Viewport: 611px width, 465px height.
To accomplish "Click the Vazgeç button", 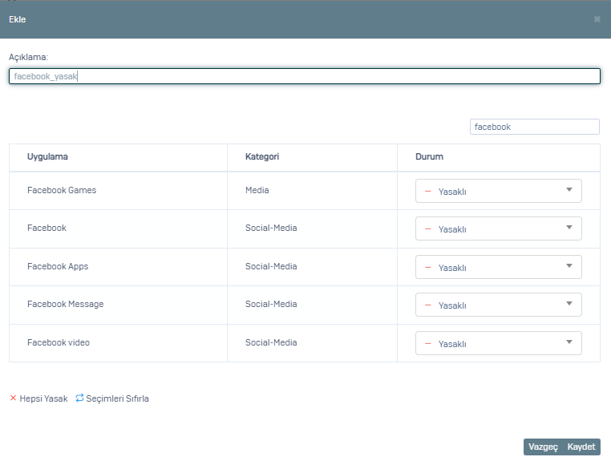I will (x=543, y=447).
